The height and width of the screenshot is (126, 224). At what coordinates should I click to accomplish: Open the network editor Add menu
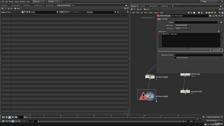tap(133, 13)
